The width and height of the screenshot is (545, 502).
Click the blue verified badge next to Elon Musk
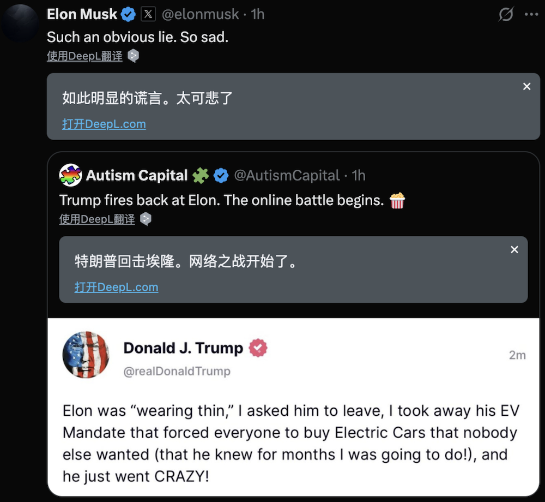click(x=128, y=14)
